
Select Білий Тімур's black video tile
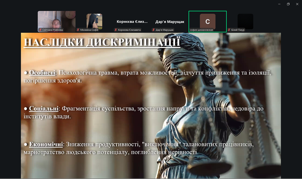245,21
